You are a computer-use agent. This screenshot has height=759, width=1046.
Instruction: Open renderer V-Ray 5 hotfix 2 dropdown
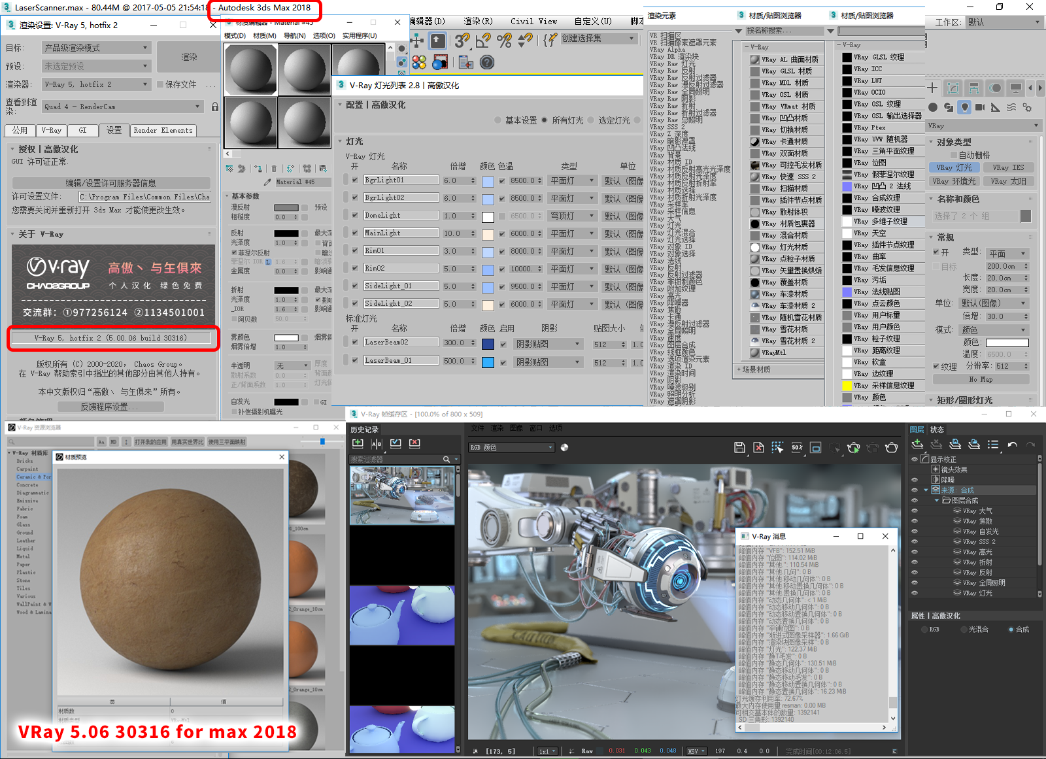click(97, 84)
